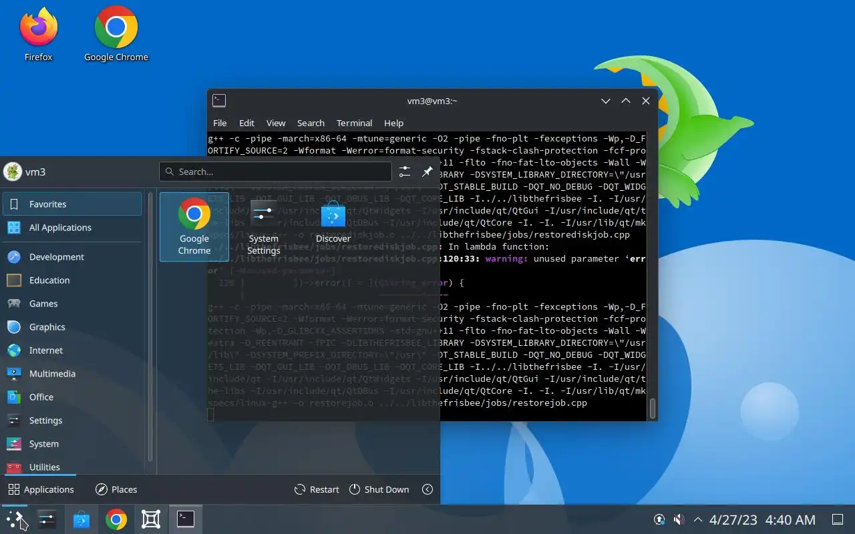855x534 pixels.
Task: Launch Discover from launcher favorites
Action: coord(333,227)
